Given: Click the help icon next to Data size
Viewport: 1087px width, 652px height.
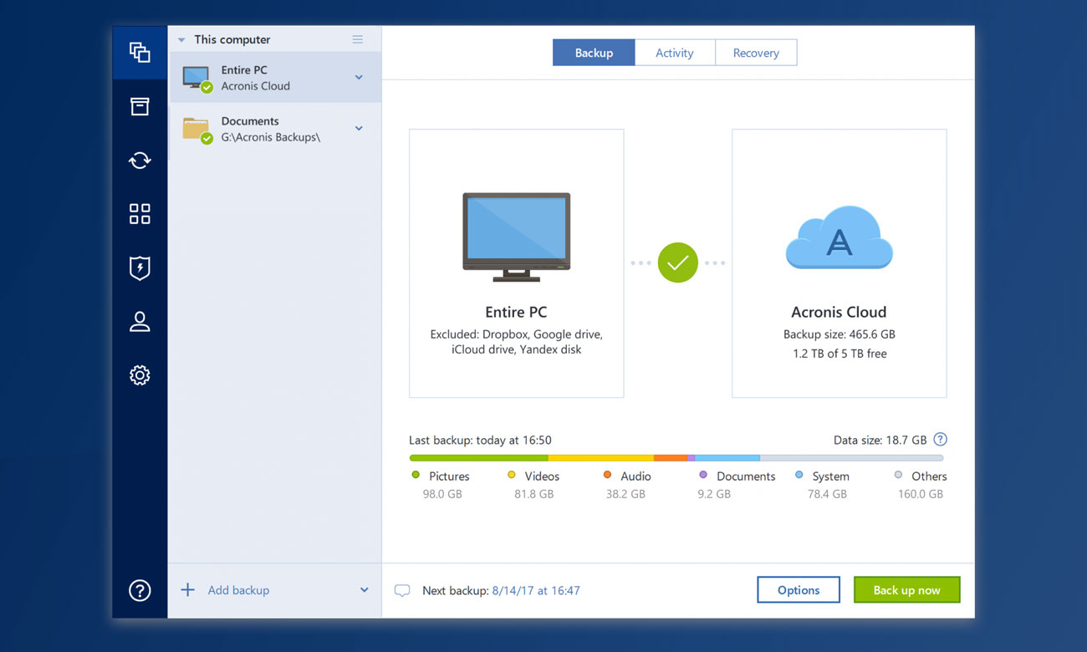Looking at the screenshot, I should click(940, 440).
